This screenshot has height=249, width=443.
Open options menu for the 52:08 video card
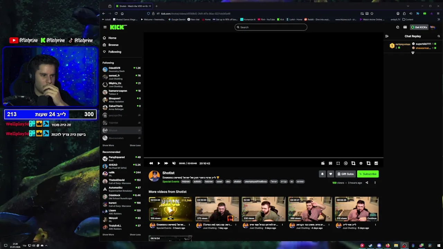point(282,225)
